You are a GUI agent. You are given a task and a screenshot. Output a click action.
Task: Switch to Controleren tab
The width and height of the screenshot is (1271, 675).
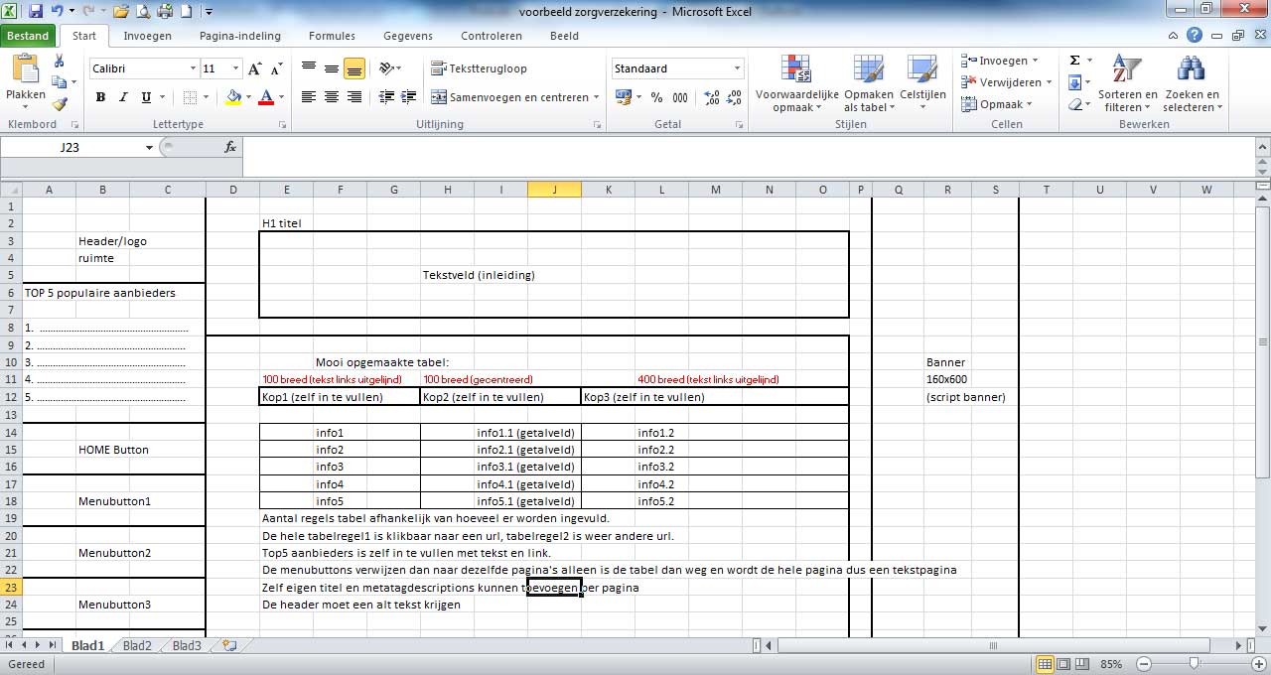point(492,36)
